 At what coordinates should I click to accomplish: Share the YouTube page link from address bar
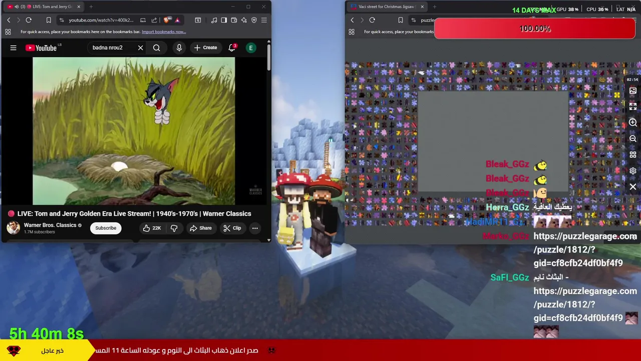point(154,20)
